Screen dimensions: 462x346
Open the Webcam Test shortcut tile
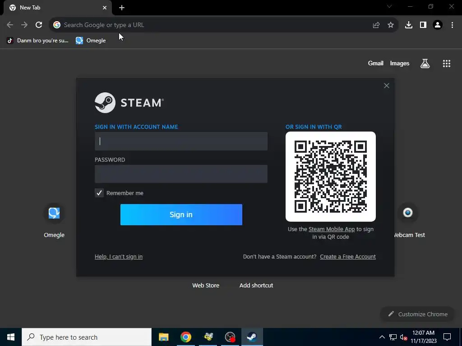[x=408, y=220]
